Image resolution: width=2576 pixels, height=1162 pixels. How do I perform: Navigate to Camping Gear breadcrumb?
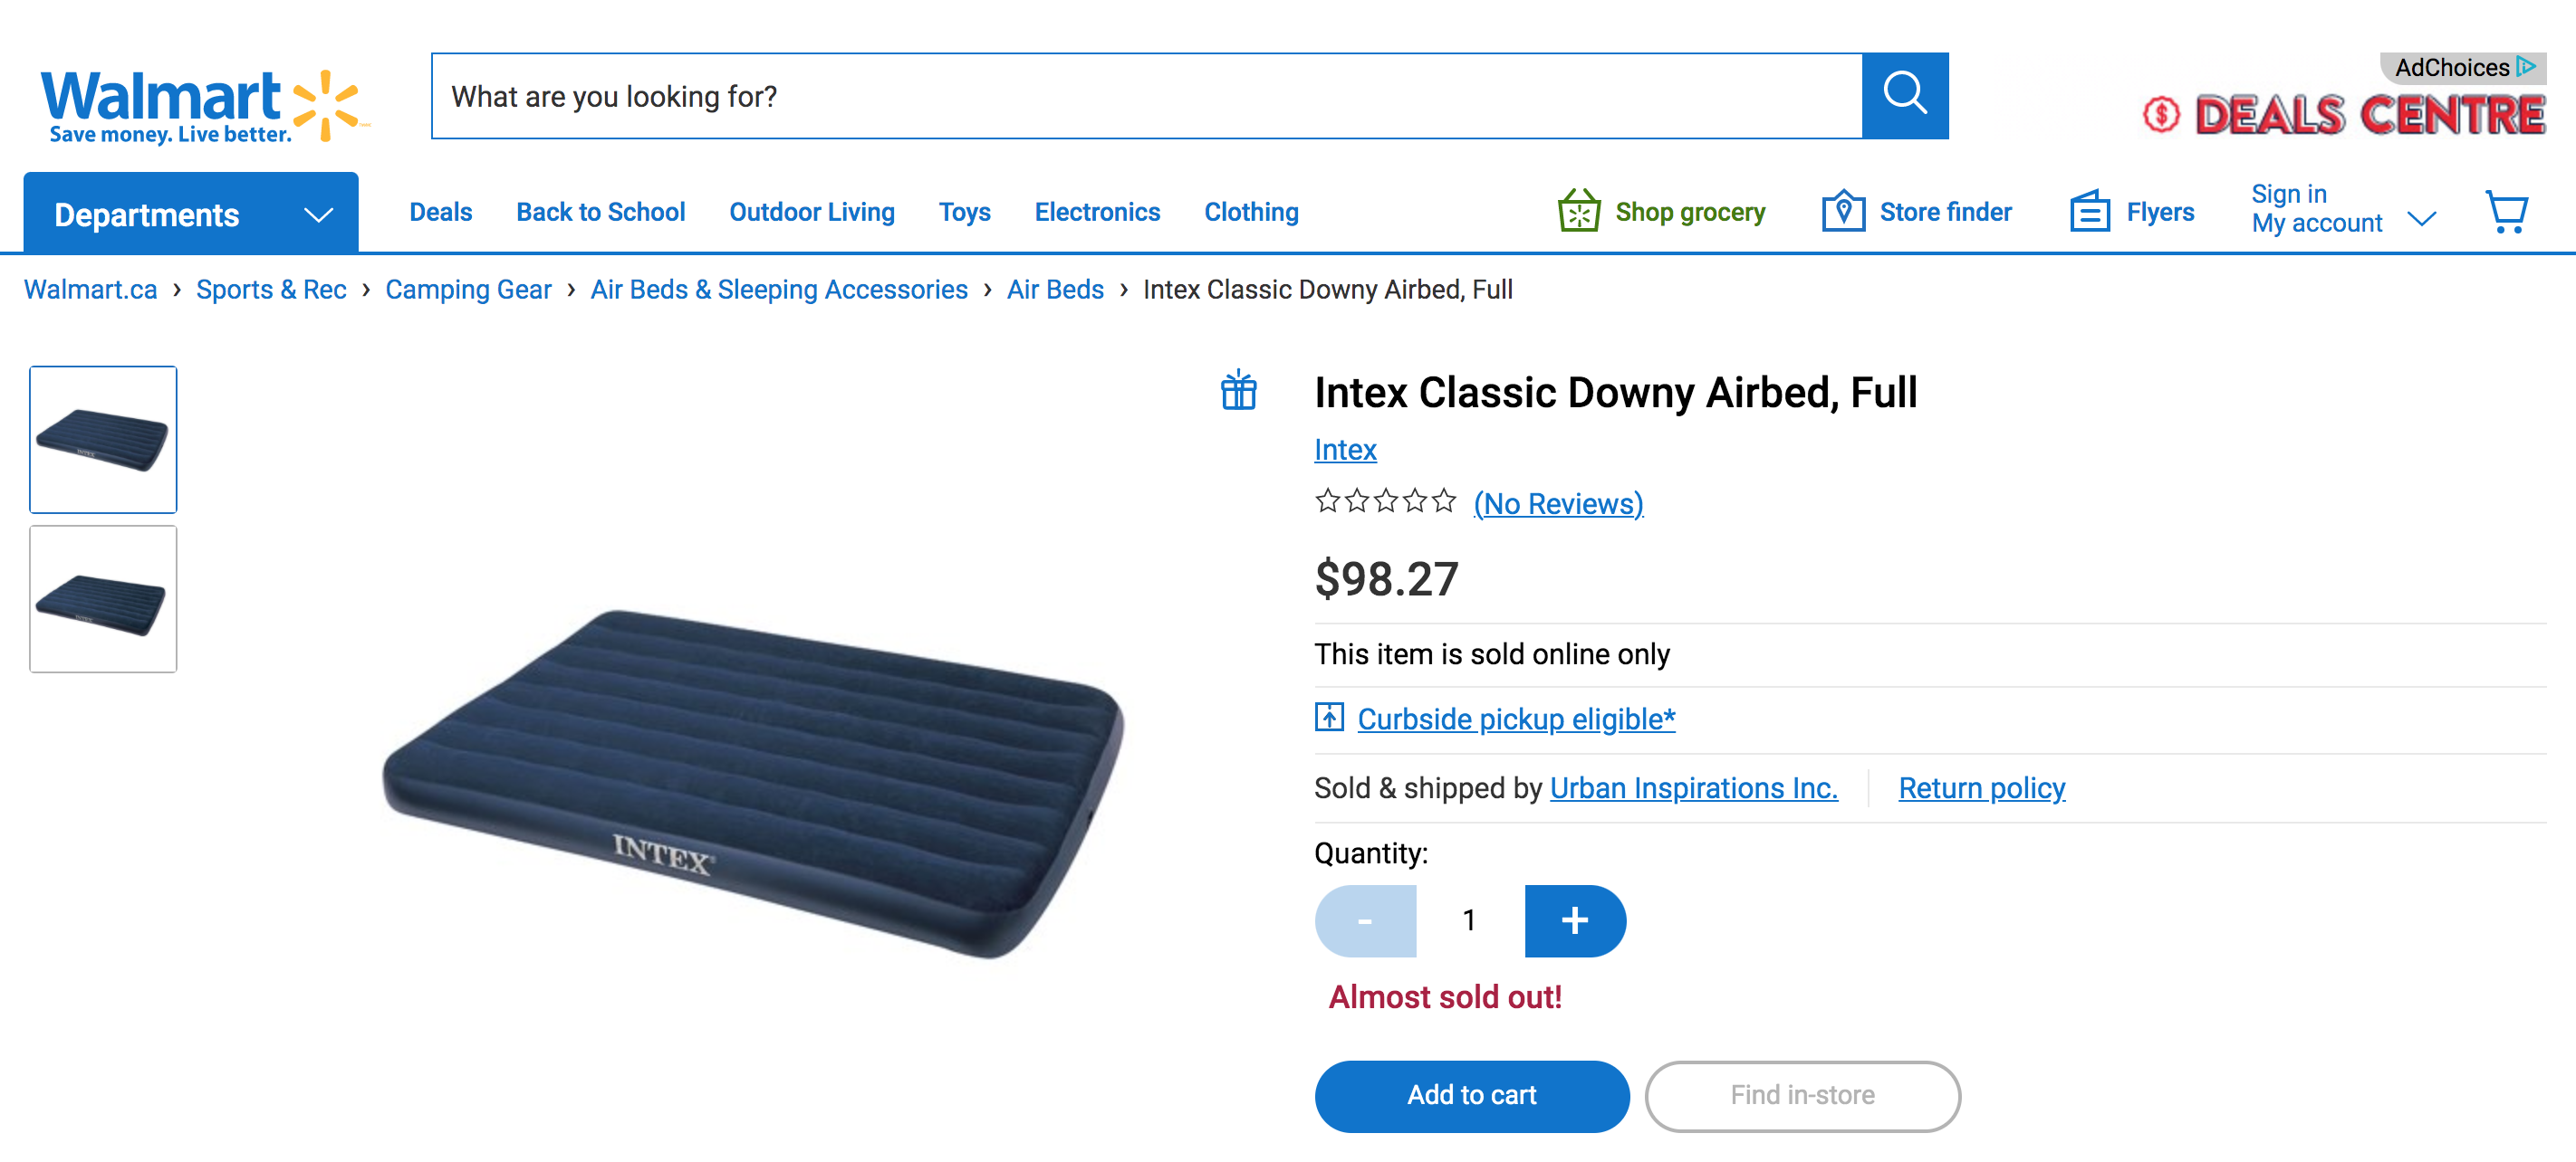(x=468, y=290)
